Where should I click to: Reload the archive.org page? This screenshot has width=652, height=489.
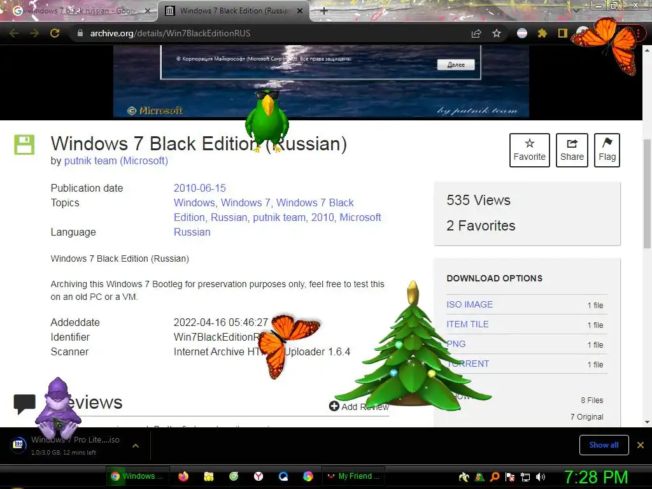pos(55,33)
